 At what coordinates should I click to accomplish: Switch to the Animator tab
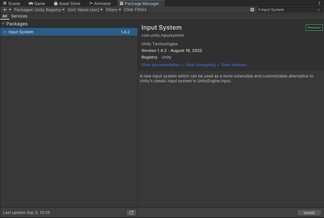click(100, 3)
